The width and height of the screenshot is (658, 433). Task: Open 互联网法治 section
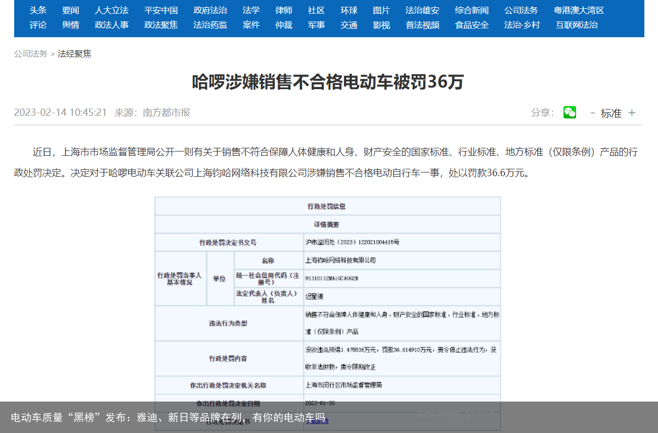coord(577,25)
